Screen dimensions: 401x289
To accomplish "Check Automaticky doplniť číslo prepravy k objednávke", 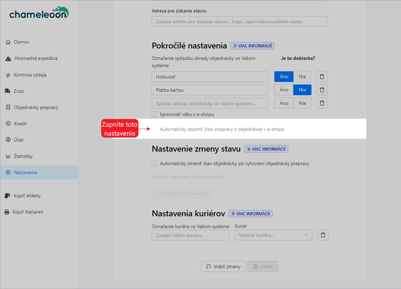I will [154, 129].
